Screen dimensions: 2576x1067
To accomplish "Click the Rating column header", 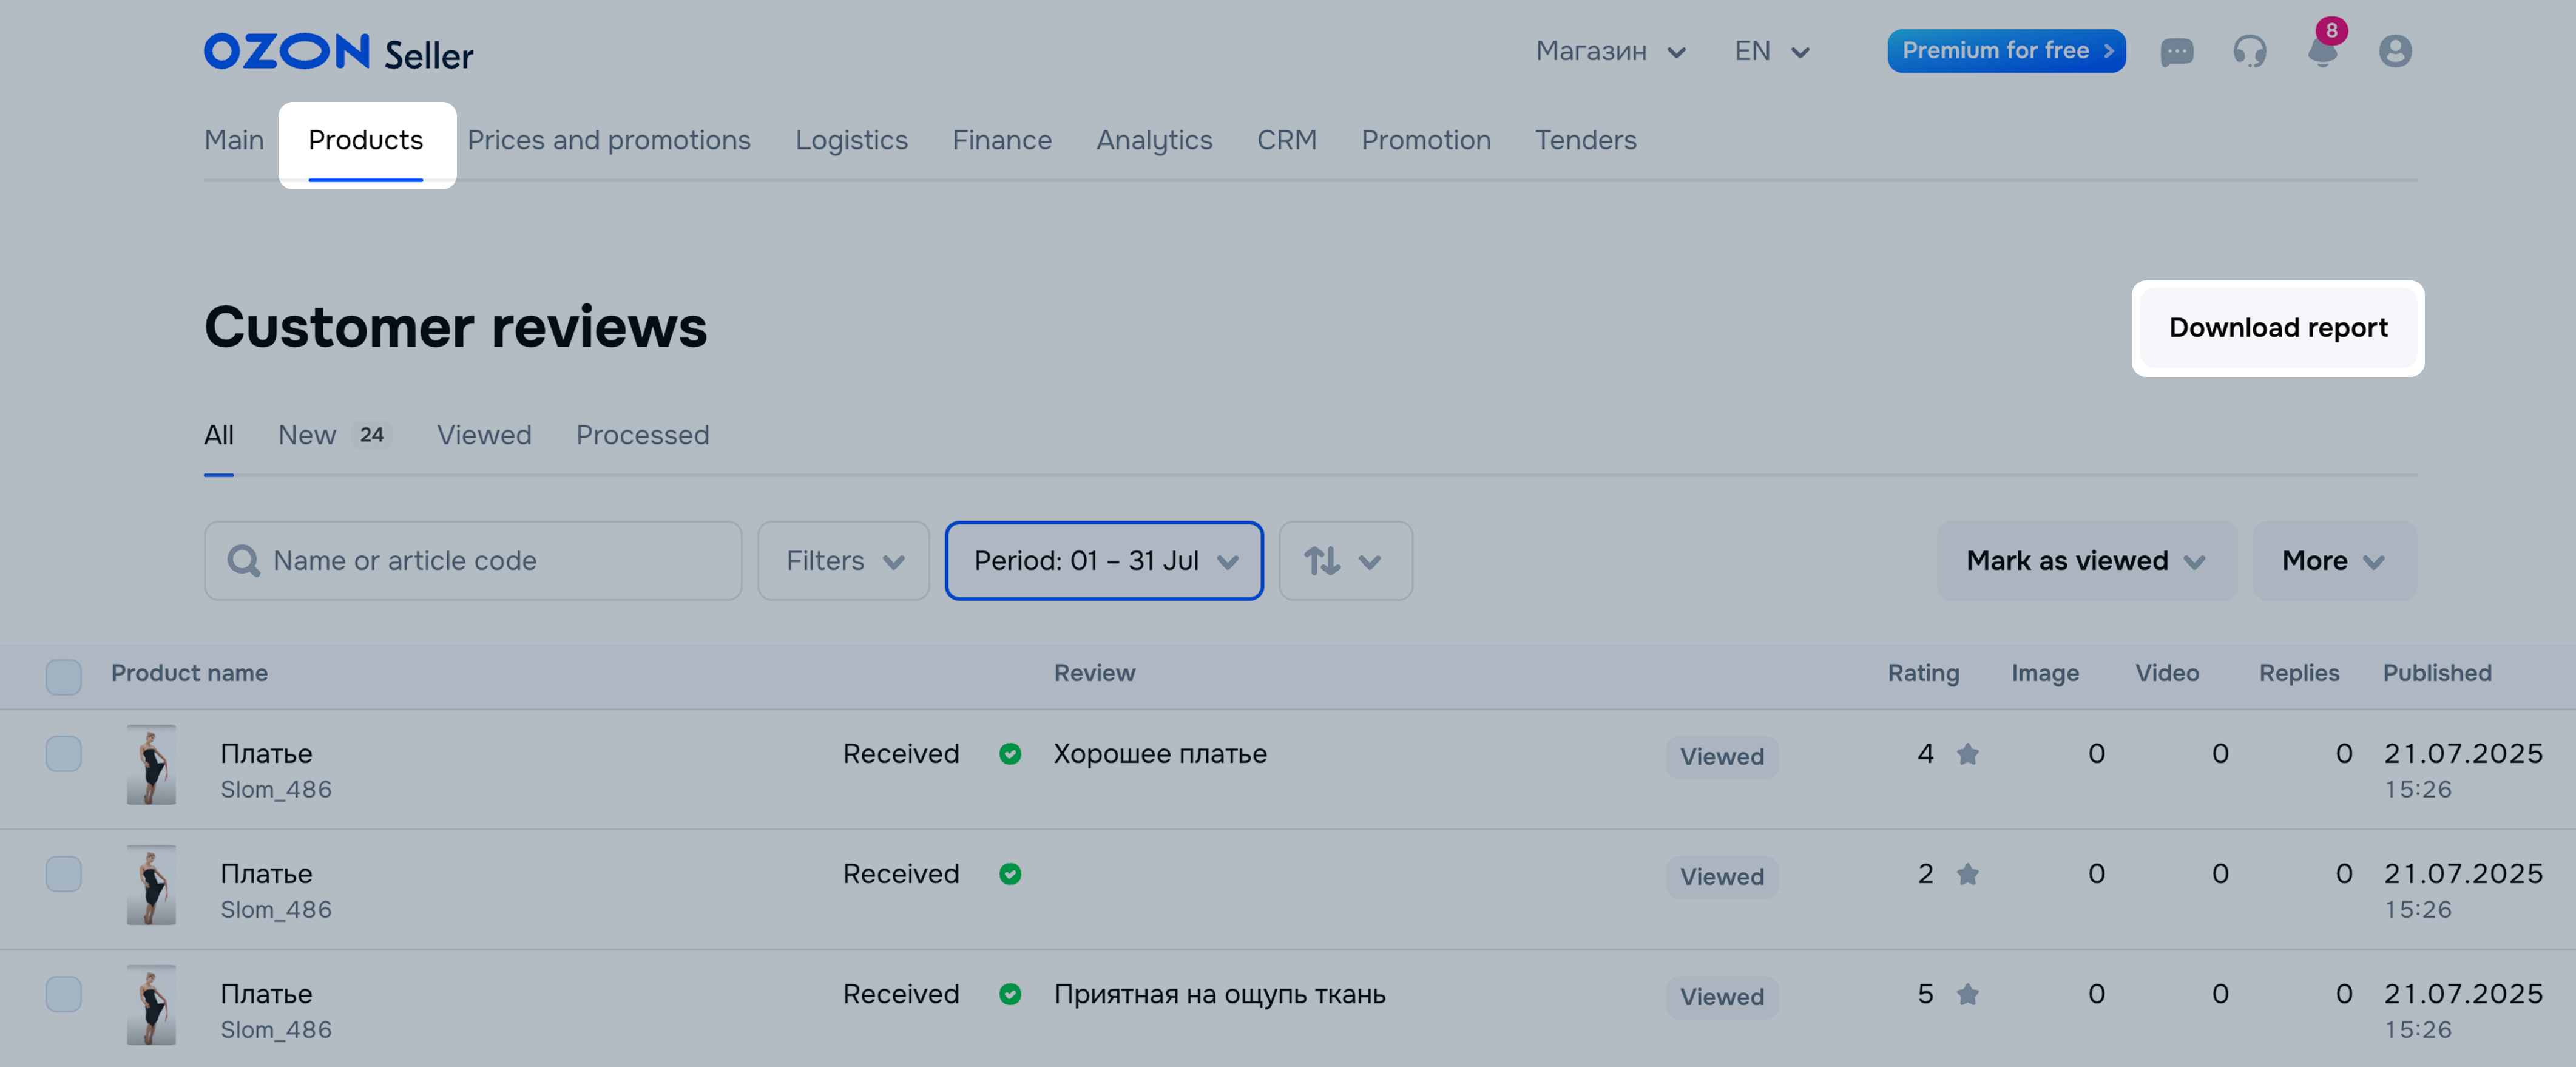I will click(x=1923, y=673).
